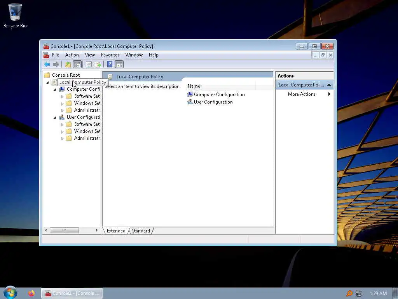Restore down the inner MDI child window
Viewport: 398px width, 299px height.
pos(323,55)
